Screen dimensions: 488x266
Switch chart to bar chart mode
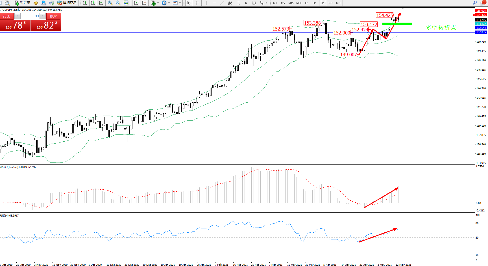tap(85, 3)
